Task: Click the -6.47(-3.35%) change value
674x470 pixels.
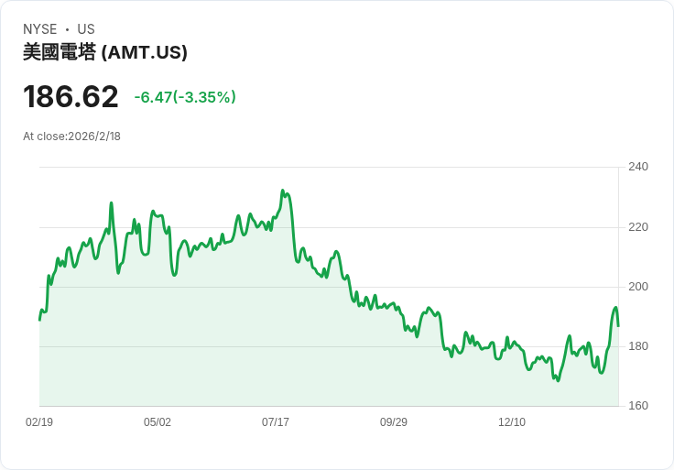Action: [x=185, y=97]
